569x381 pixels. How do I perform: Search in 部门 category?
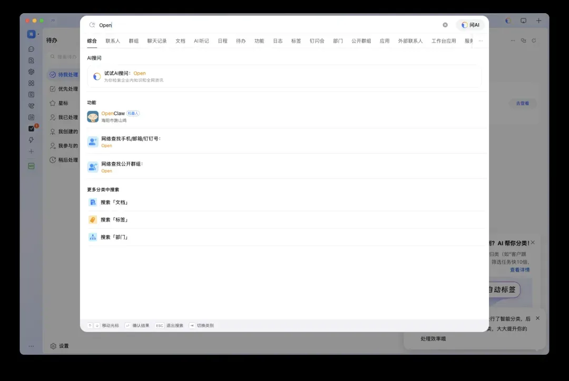pyautogui.click(x=286, y=237)
